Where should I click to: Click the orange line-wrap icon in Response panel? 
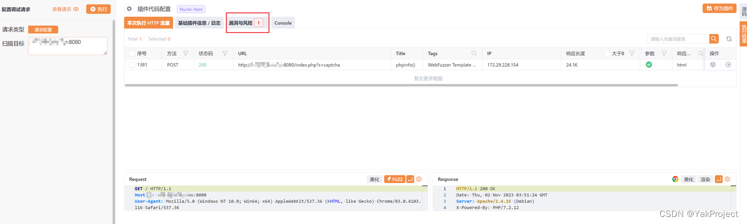pos(719,179)
